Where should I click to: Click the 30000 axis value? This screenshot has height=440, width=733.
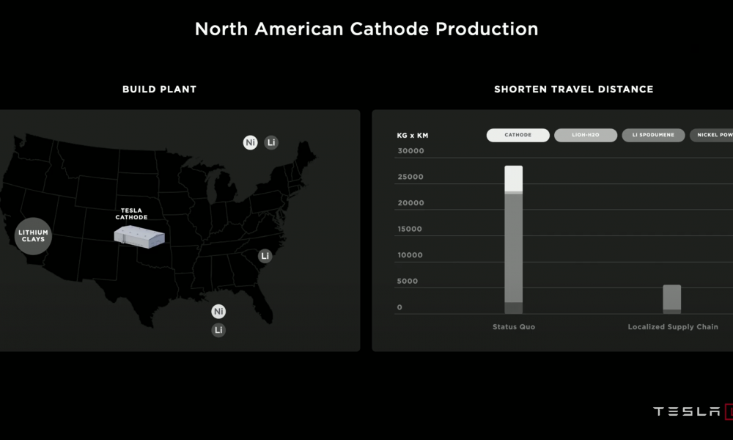pyautogui.click(x=411, y=151)
